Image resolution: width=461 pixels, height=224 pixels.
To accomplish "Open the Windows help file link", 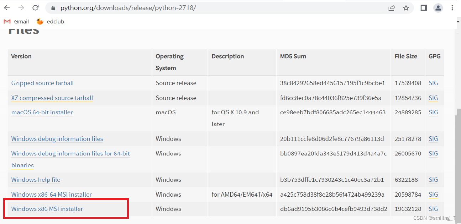I will pos(35,180).
